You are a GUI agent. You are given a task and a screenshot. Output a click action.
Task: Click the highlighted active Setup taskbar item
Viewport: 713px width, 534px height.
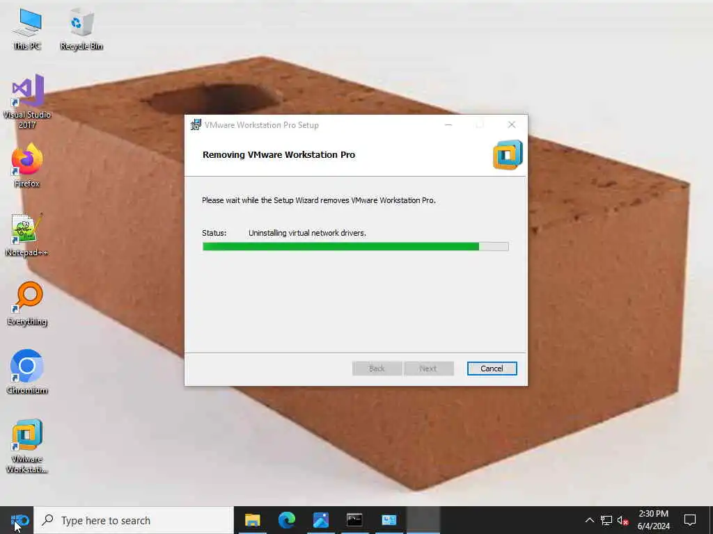pyautogui.click(x=423, y=520)
